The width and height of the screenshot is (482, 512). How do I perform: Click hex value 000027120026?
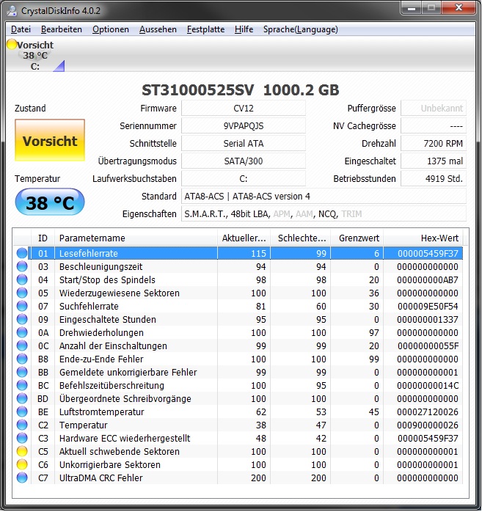click(x=428, y=412)
